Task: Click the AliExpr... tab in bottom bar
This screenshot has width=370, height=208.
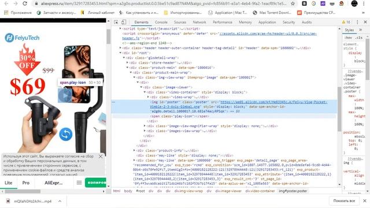Action: pyautogui.click(x=54, y=183)
